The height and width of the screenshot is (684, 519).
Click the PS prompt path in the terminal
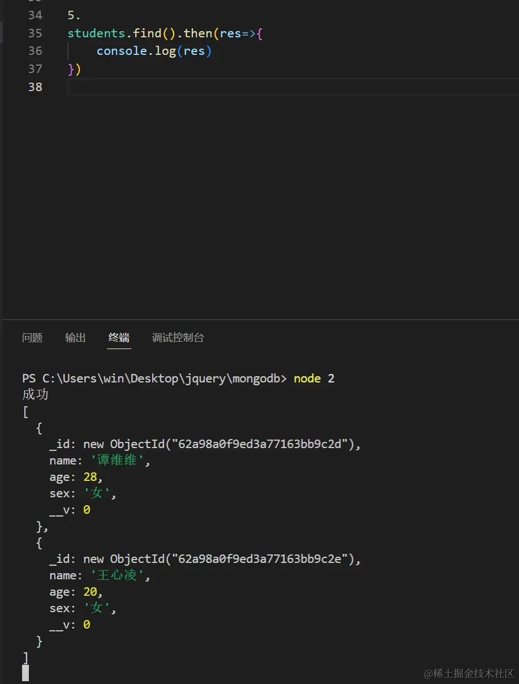(x=153, y=378)
